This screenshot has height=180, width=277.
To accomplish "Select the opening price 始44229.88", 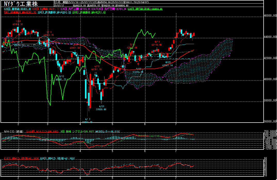I will (x=79, y=5).
